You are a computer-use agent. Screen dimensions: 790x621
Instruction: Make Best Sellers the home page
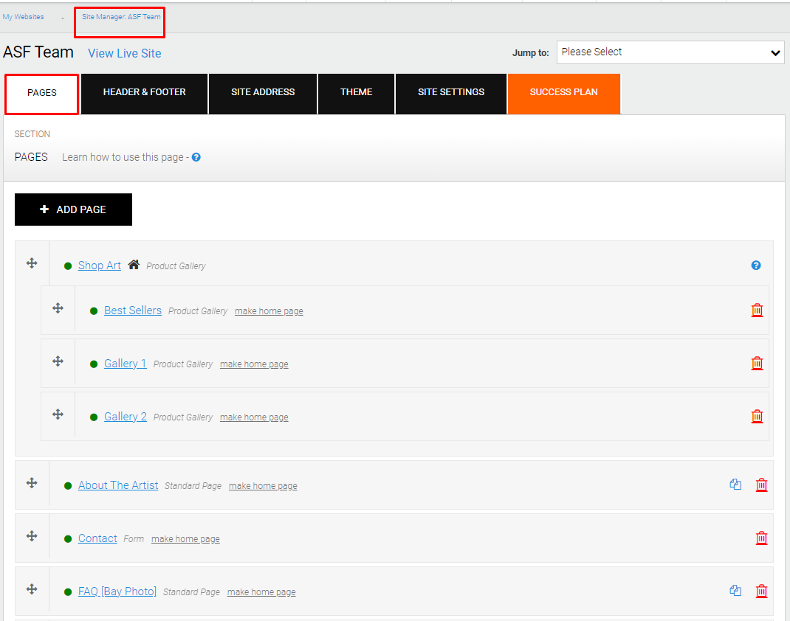[x=269, y=311]
